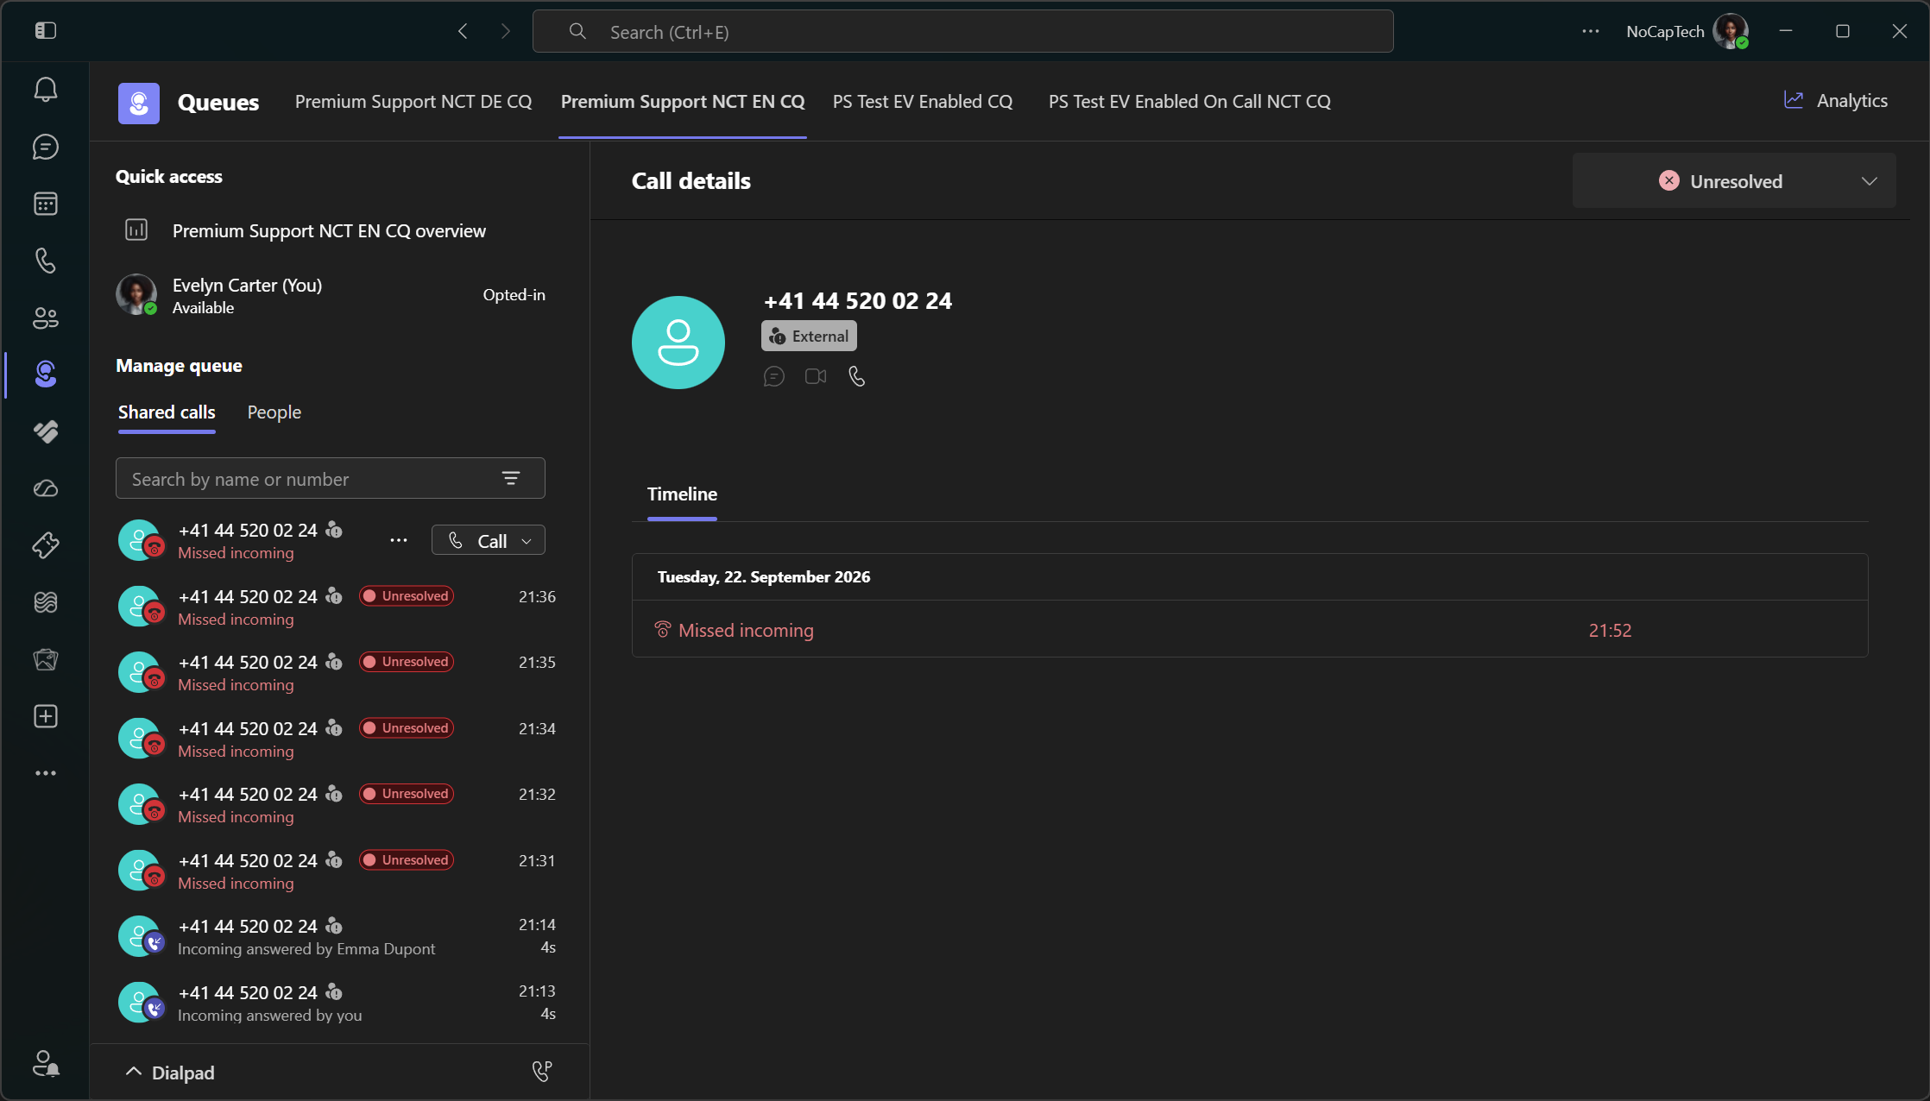The height and width of the screenshot is (1101, 1930).
Task: Select missed call at 21:36
Action: [337, 607]
